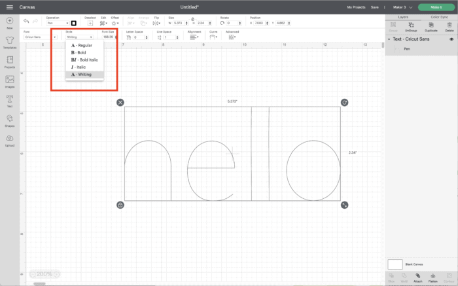Open the Maker 3 machine dropdown
The height and width of the screenshot is (286, 458).
coord(402,7)
